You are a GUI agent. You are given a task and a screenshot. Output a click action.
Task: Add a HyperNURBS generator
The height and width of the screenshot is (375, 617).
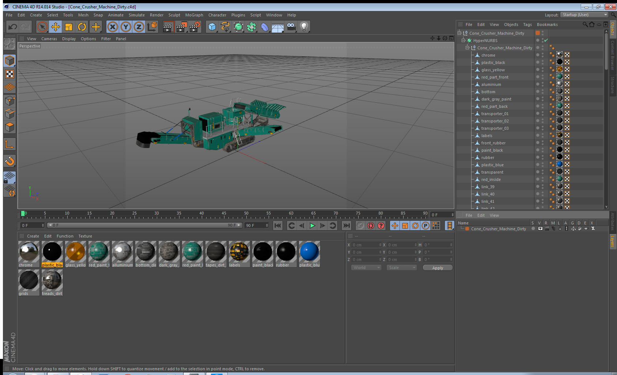238,27
